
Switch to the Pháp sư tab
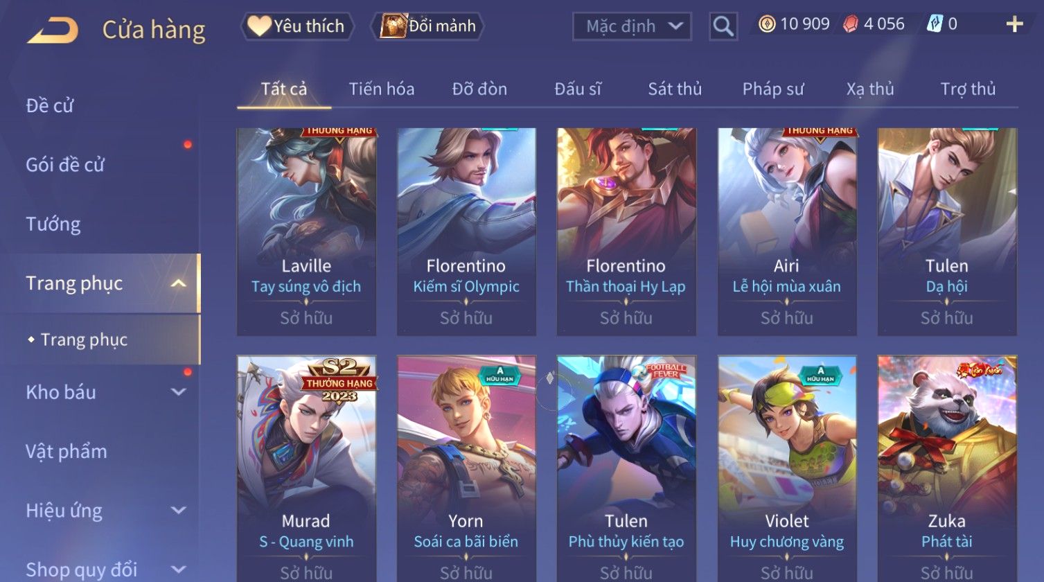[773, 89]
